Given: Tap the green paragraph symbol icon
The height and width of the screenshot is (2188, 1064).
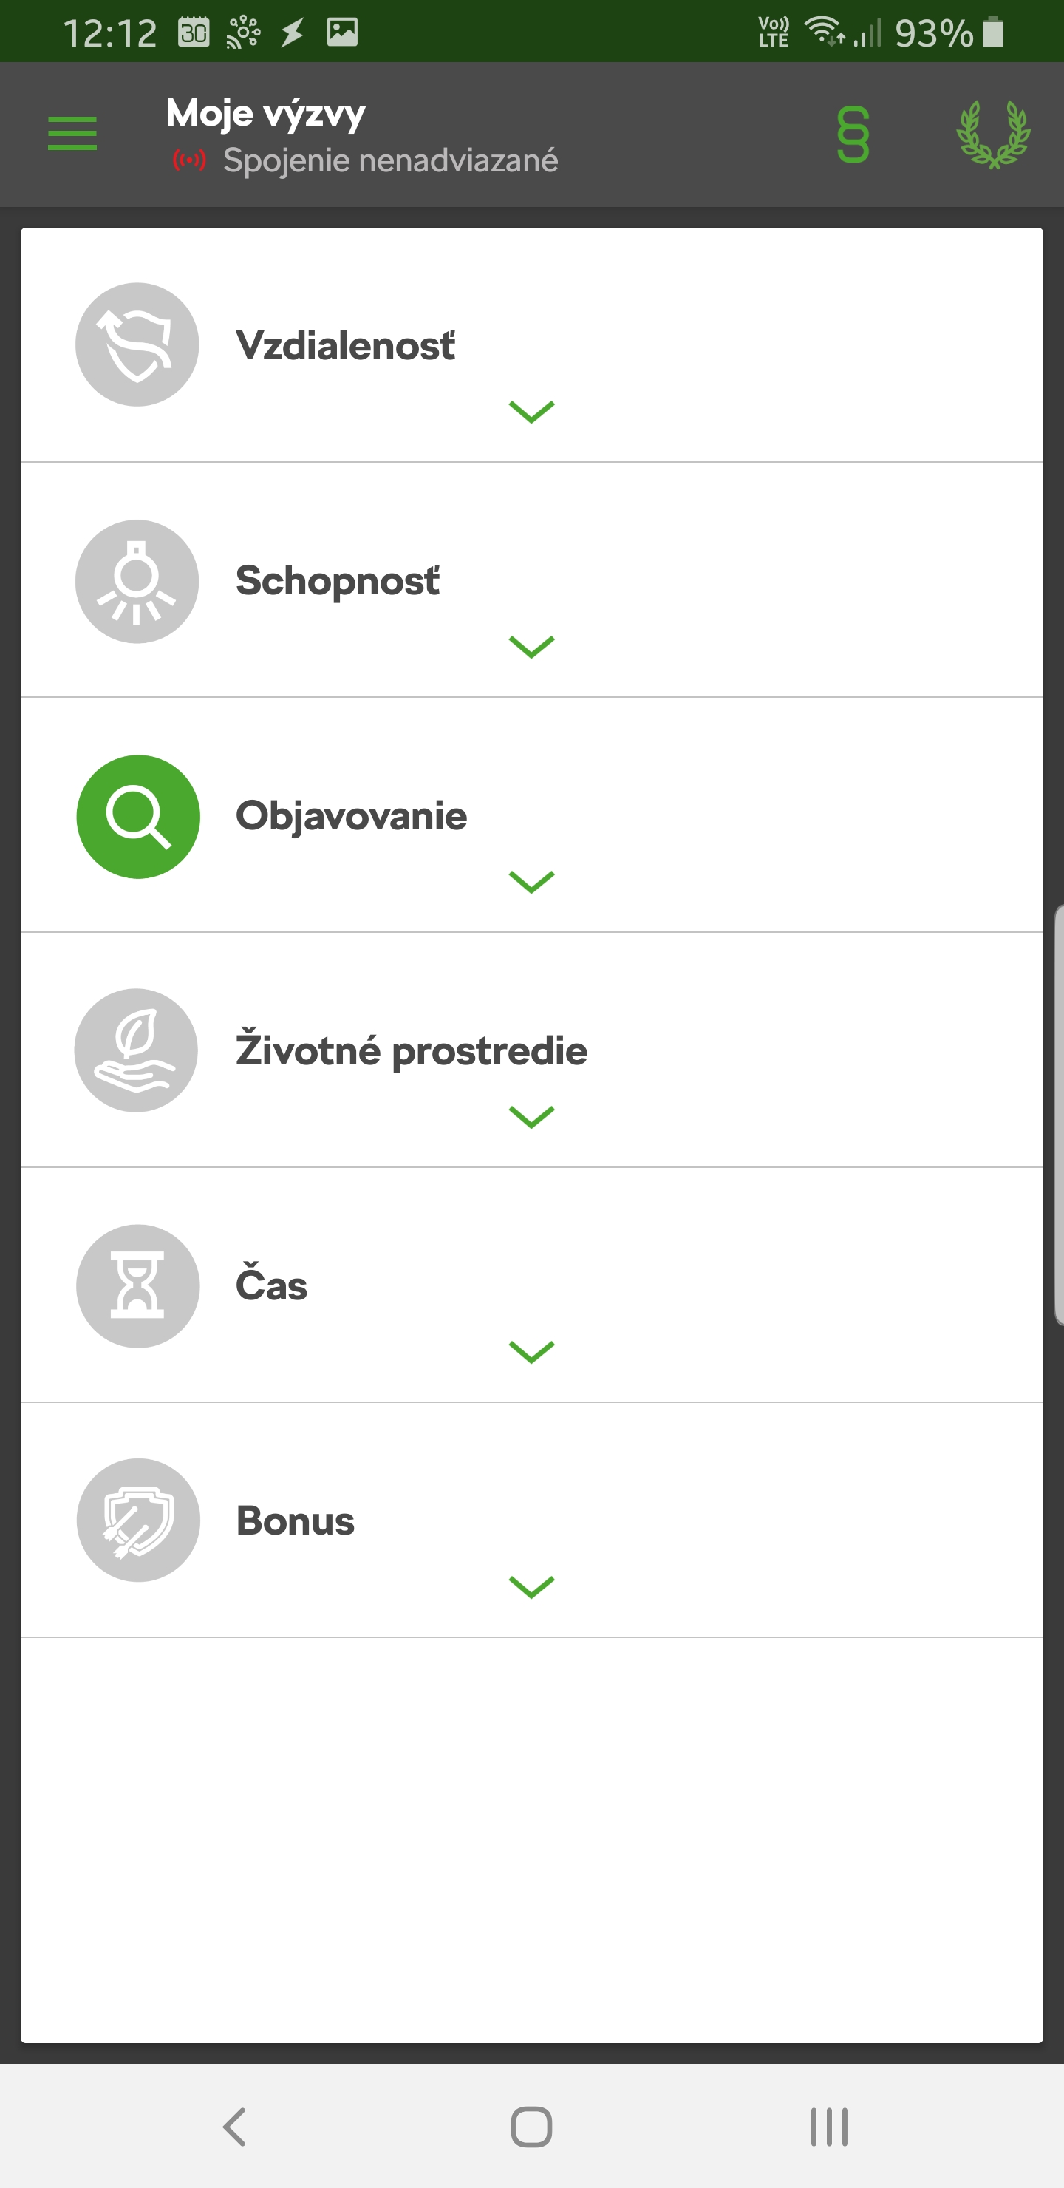Looking at the screenshot, I should (x=853, y=135).
